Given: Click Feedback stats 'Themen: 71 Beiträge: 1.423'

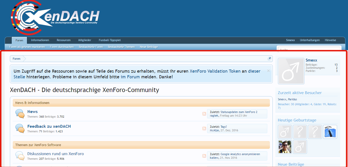Looking at the screenshot, I should 45,131.
